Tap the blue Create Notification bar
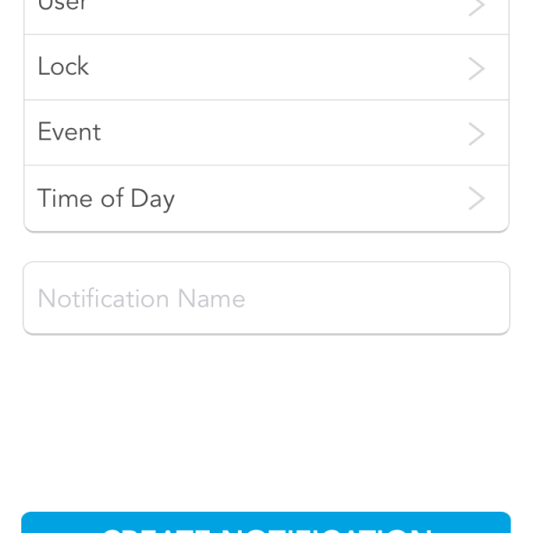 pos(266,523)
